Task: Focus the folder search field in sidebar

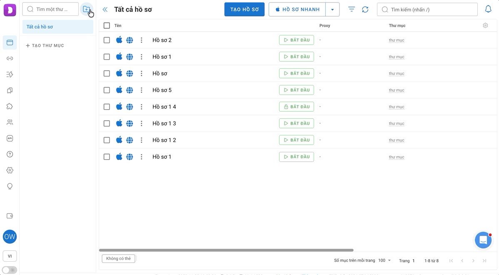Action: click(50, 9)
